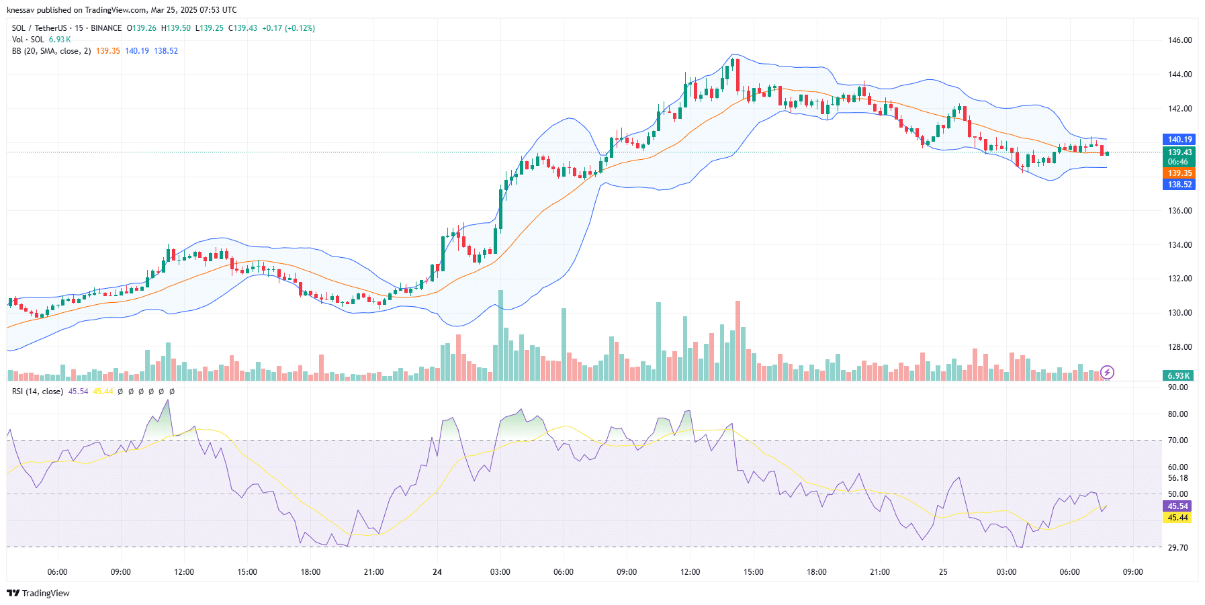This screenshot has height=605, width=1205.
Task: Click the 130.00 price axis label
Action: (1180, 313)
